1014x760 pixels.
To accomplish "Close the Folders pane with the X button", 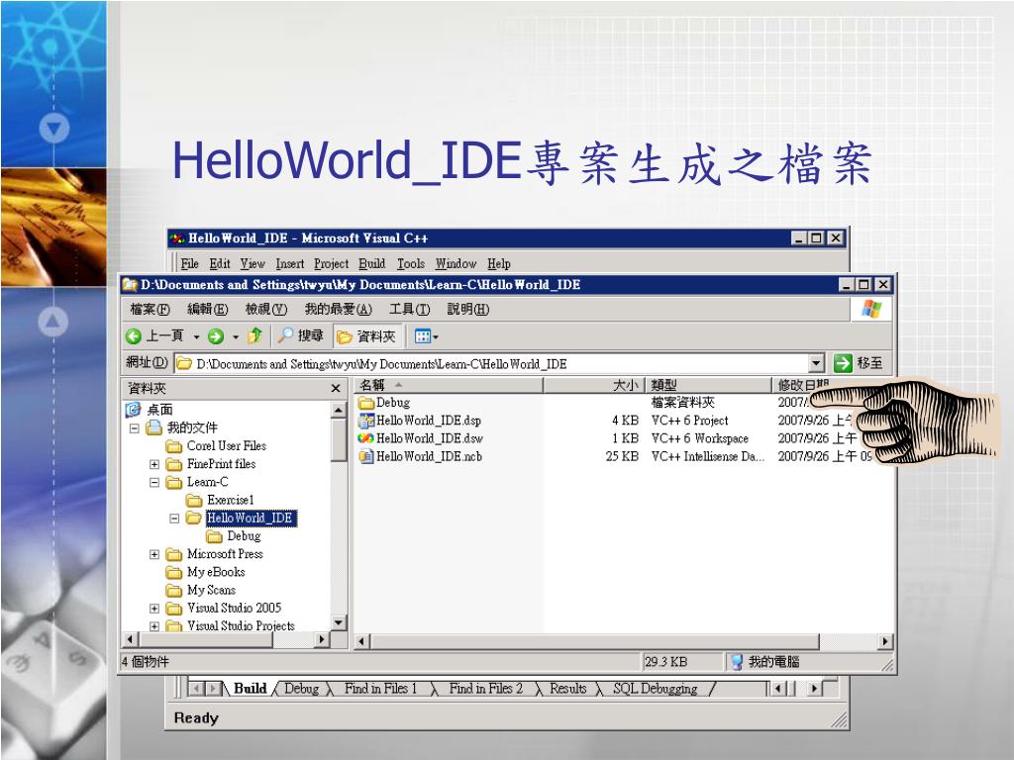I will point(336,388).
